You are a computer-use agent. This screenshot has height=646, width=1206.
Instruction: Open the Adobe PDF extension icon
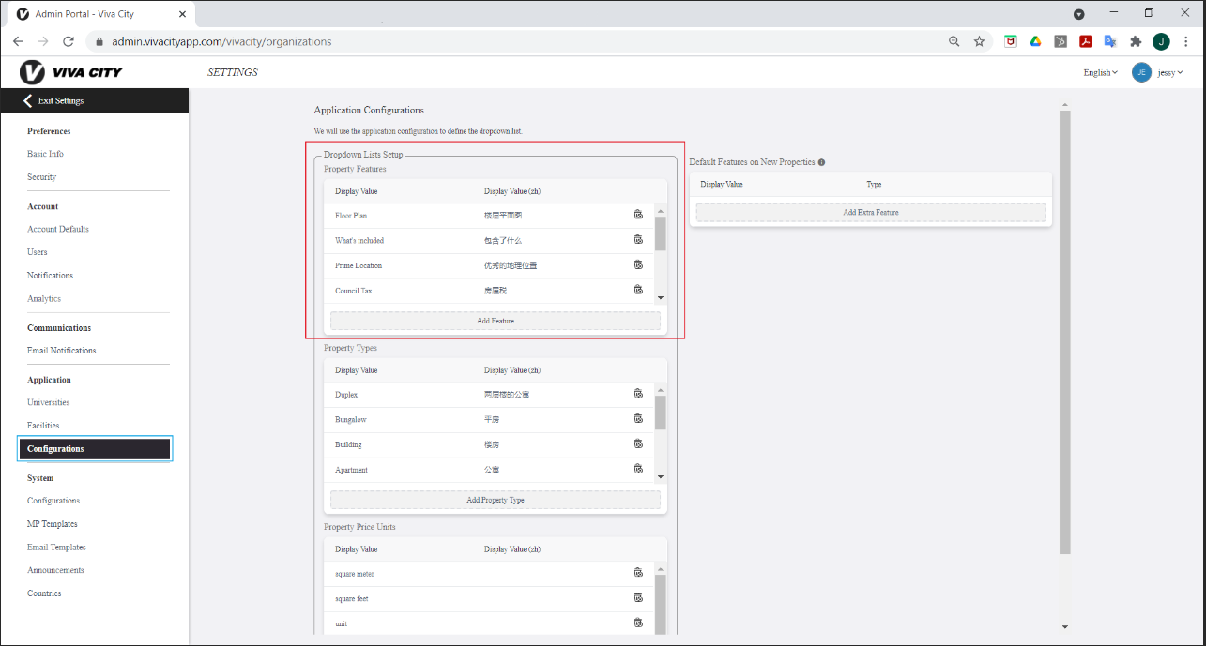pos(1085,41)
